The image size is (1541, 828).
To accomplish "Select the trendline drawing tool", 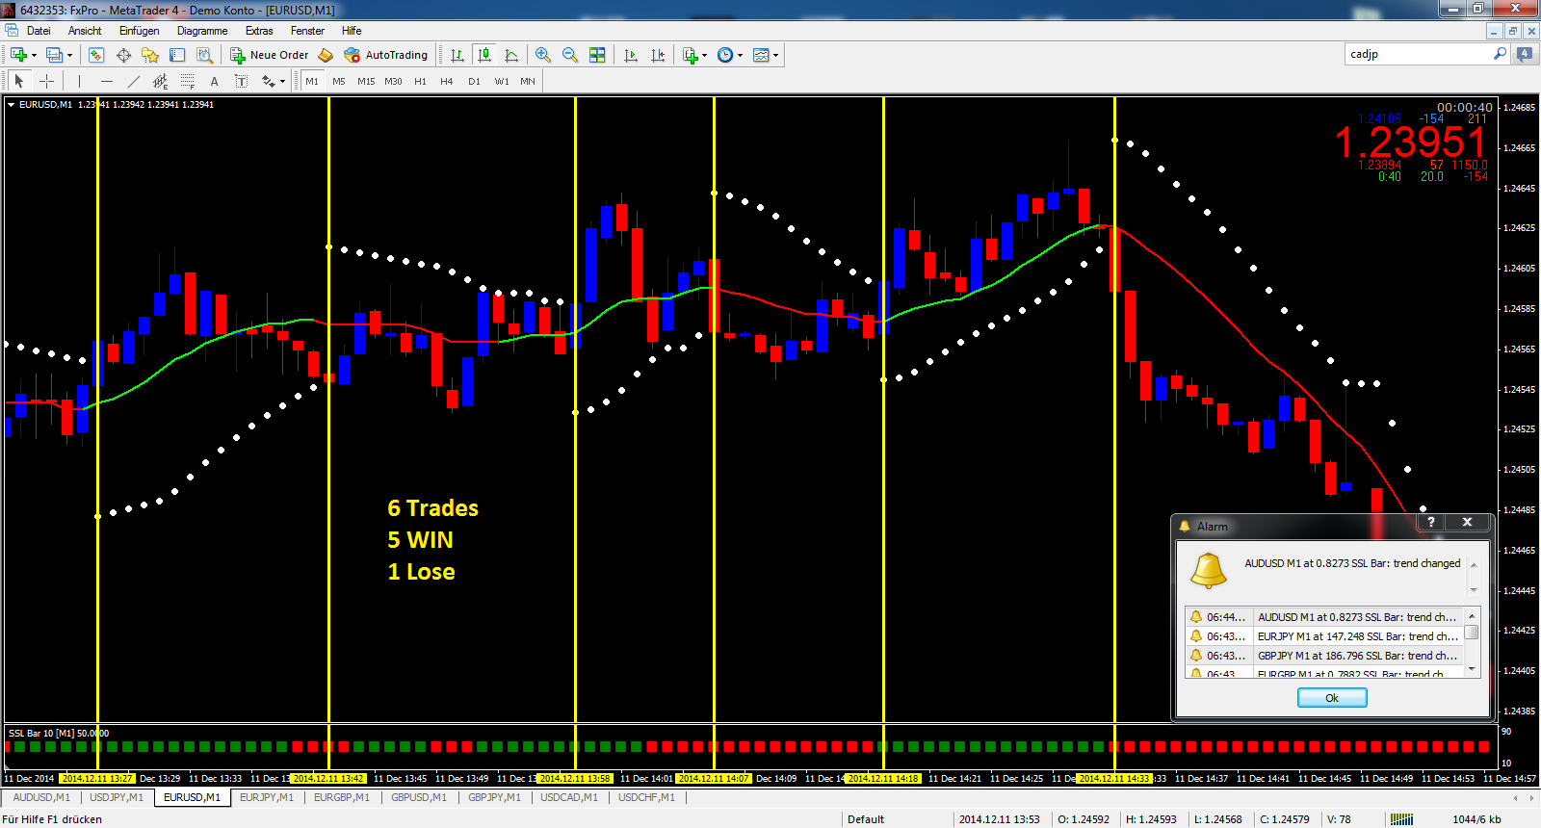I will 134,81.
